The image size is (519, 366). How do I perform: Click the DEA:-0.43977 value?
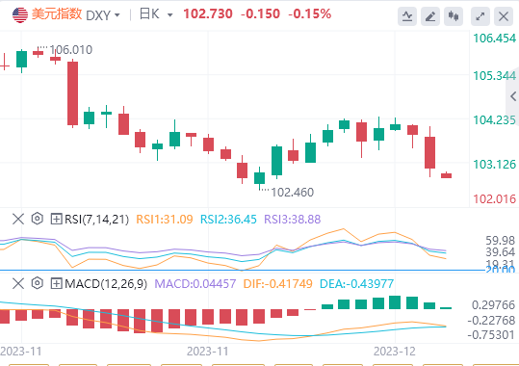[356, 284]
